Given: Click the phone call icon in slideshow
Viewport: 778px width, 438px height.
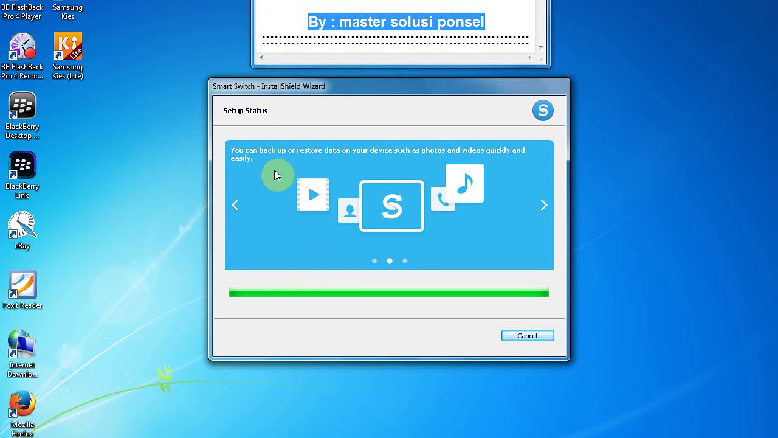Looking at the screenshot, I should point(442,200).
